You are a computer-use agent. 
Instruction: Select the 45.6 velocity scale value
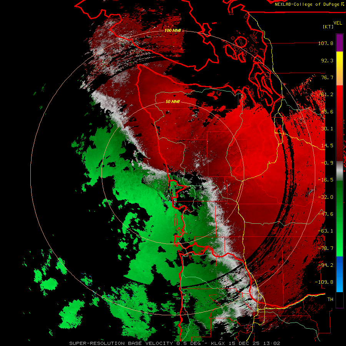click(327, 111)
